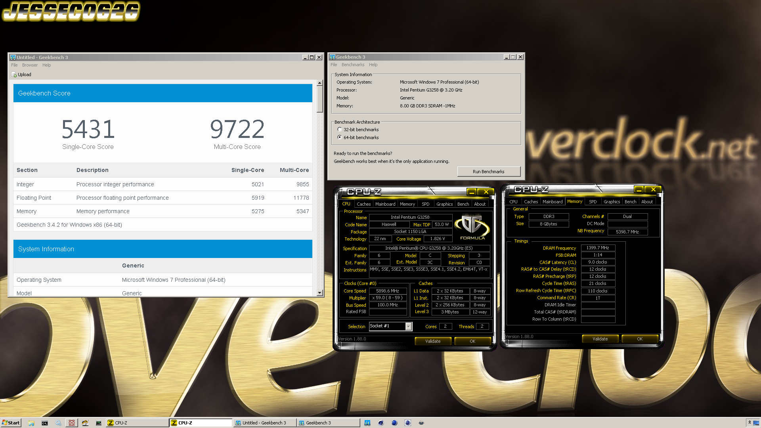Switch to Caches tab in left CPU-Z
This screenshot has width=761, height=428.
click(363, 204)
